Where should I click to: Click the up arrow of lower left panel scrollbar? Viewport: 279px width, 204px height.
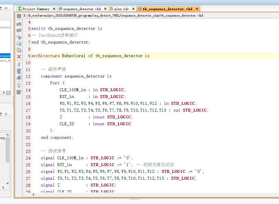tap(7, 135)
